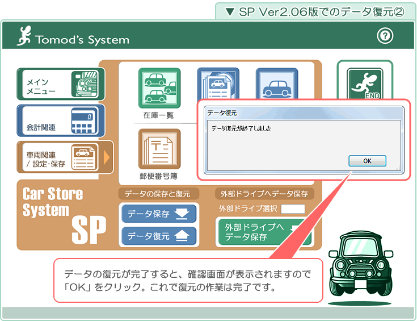Viewport: 417px width, 321px height.
Task: Click the データ保存 button
Action: (159, 214)
